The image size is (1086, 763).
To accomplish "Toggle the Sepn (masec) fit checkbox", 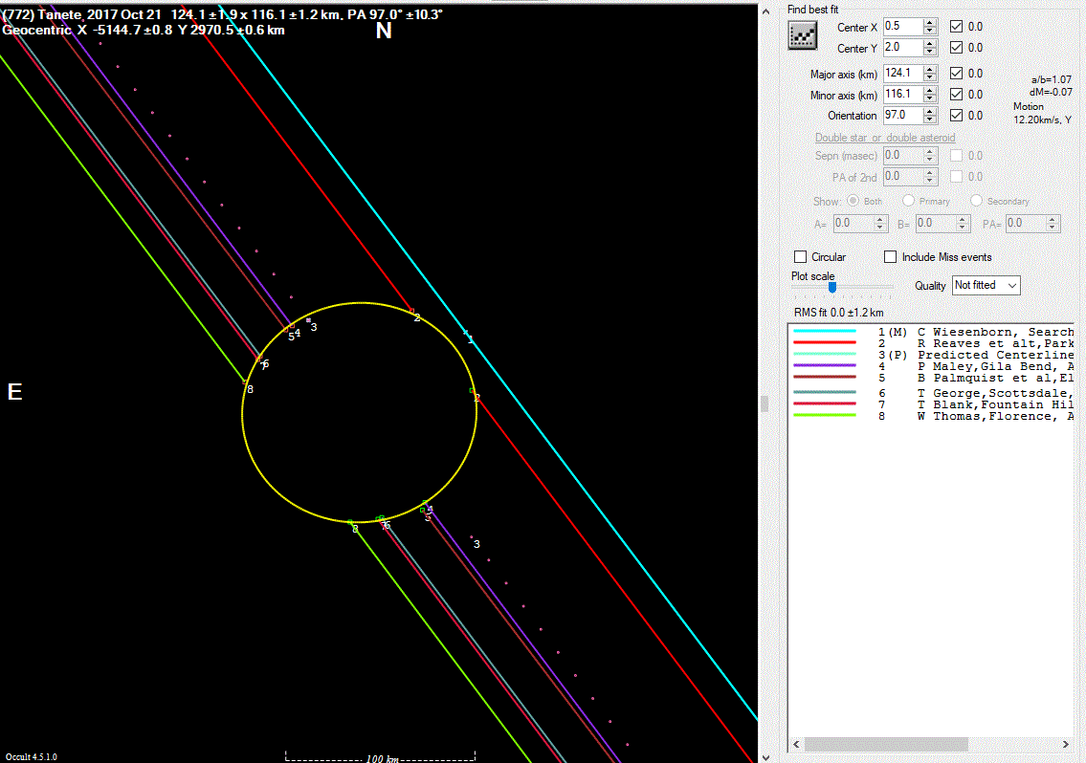I will [x=957, y=155].
